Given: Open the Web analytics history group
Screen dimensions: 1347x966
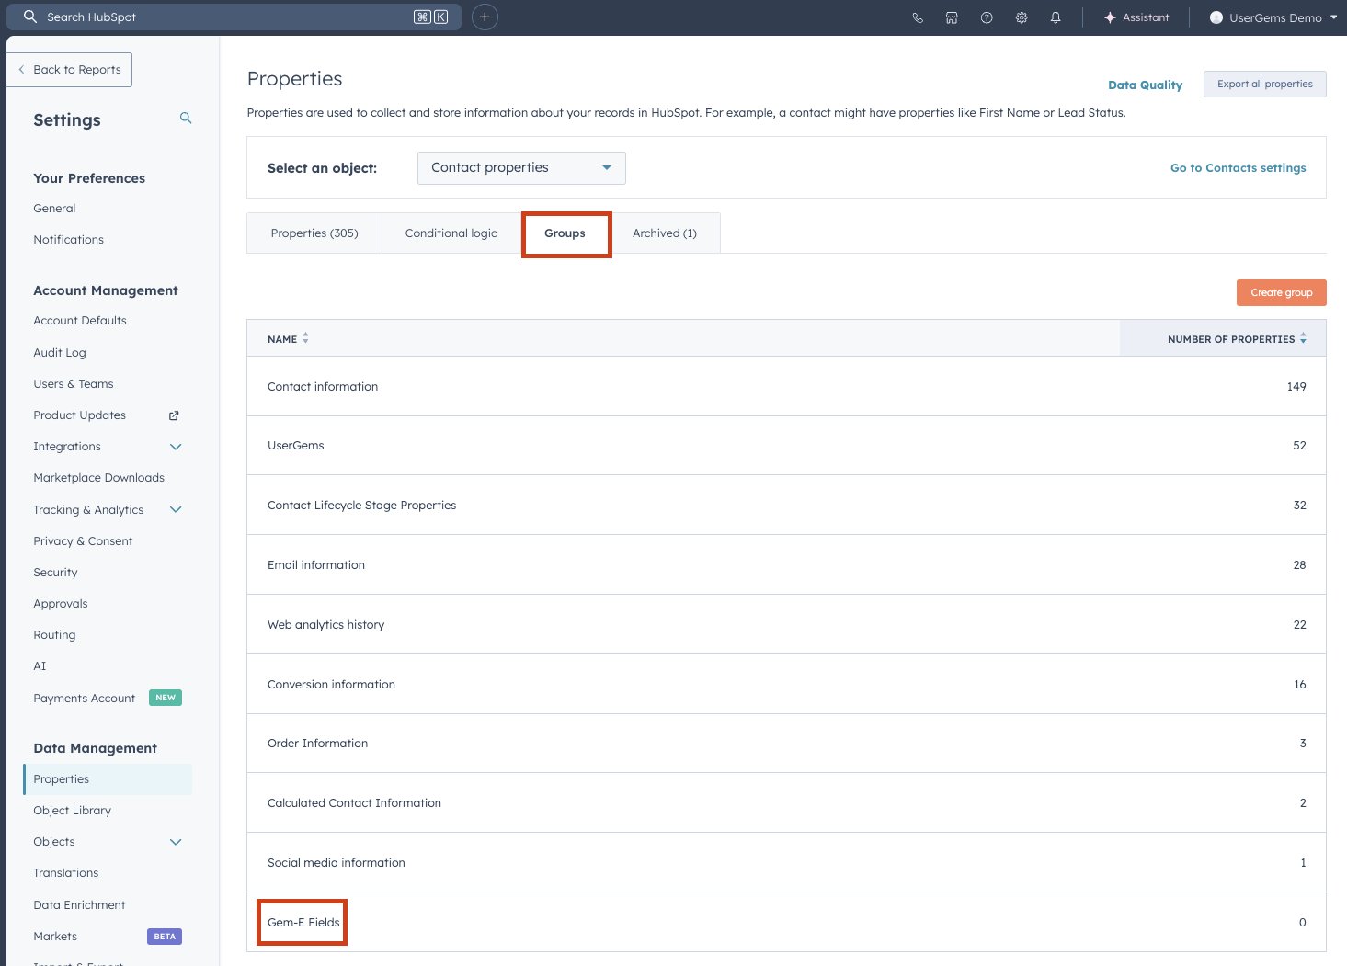Looking at the screenshot, I should tap(325, 625).
